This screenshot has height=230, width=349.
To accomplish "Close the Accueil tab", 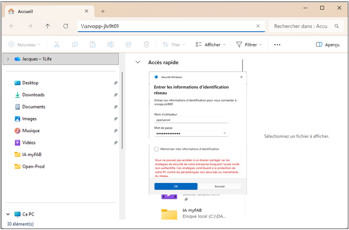I will [86, 11].
